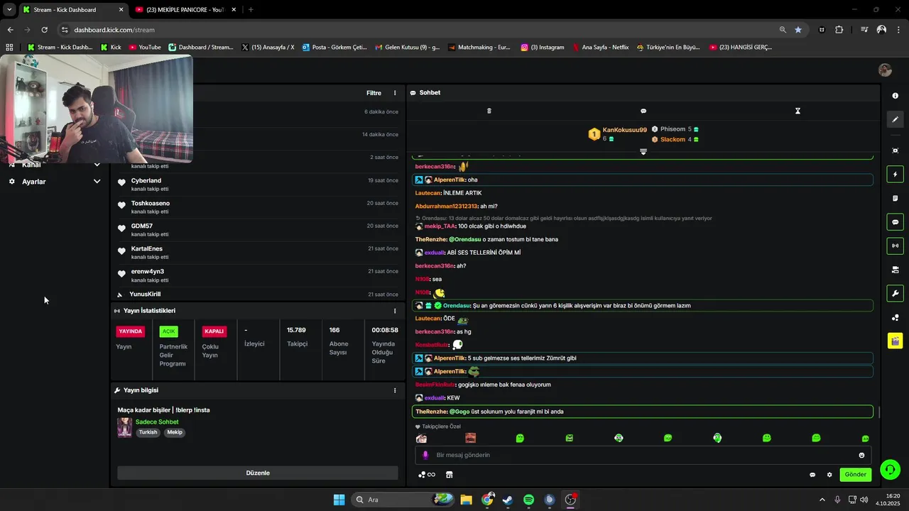Click the chat bubble icon next to settings gear

tap(812, 474)
